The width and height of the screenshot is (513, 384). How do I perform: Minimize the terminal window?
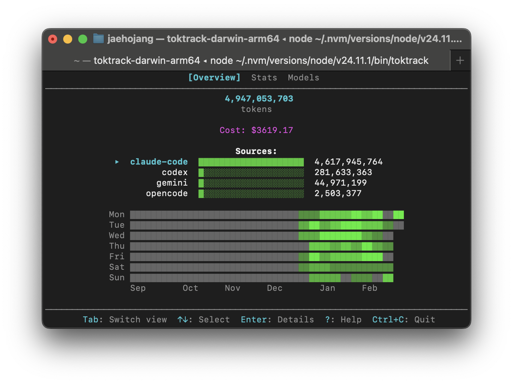(67, 39)
